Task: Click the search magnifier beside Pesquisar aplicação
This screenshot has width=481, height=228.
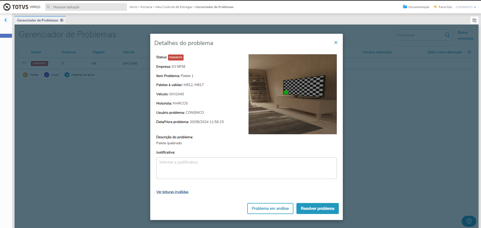Action: click(48, 7)
